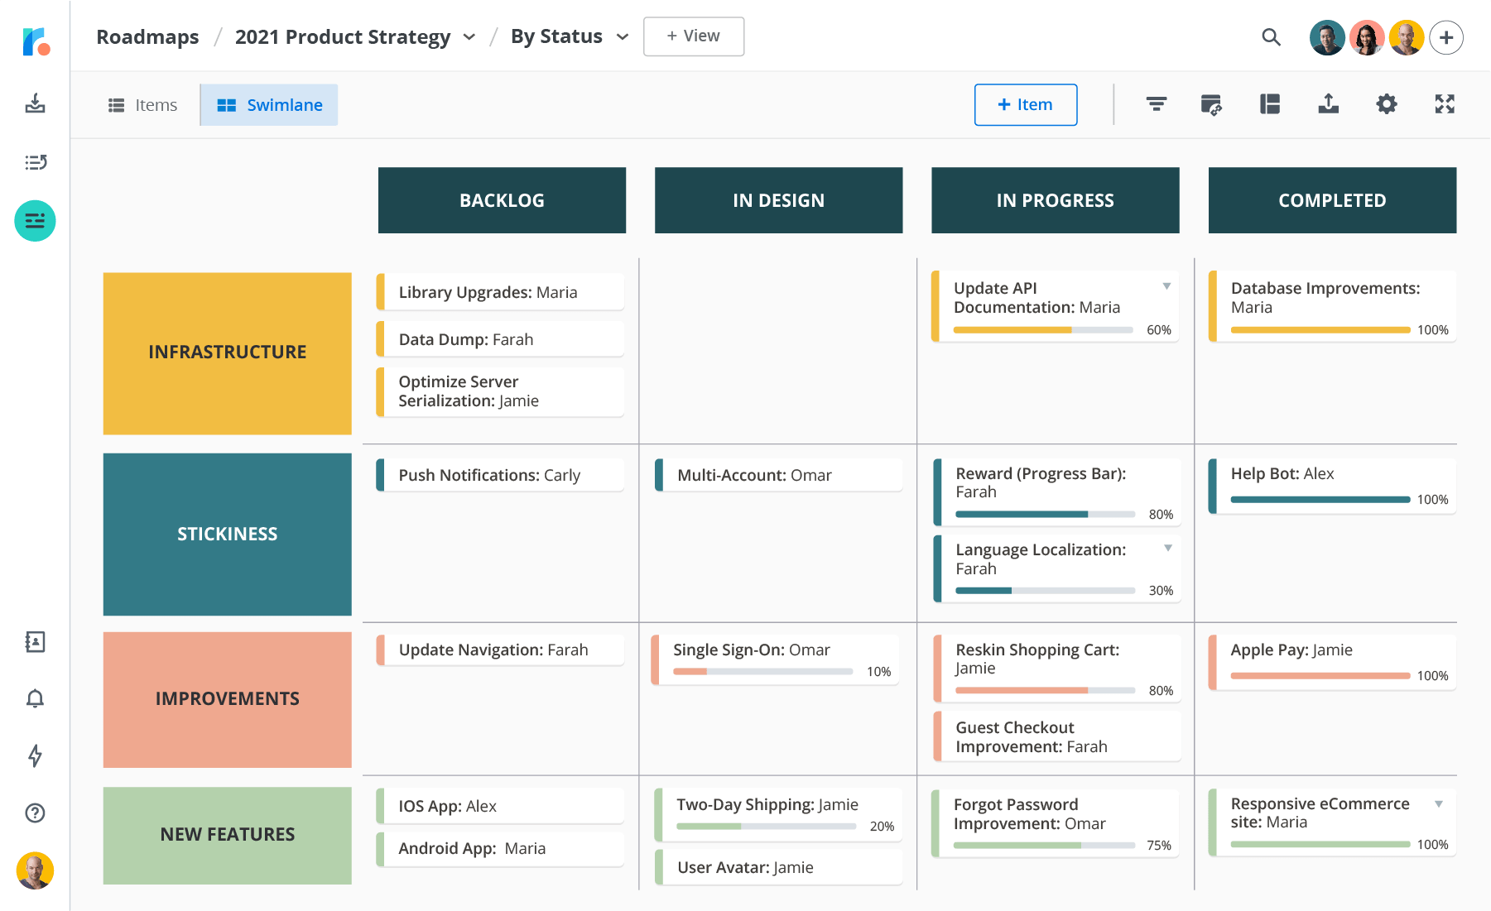Screen dimensions: 1491x911
Task: Click Update API Documentation 60% progress bar
Action: (1043, 330)
